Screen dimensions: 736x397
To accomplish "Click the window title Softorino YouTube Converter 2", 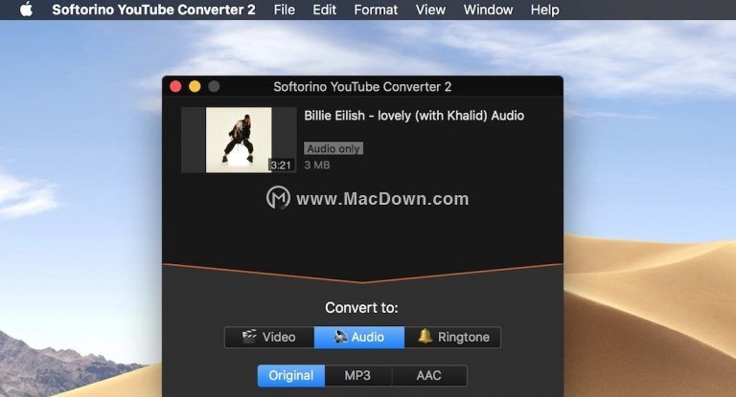I will [362, 87].
